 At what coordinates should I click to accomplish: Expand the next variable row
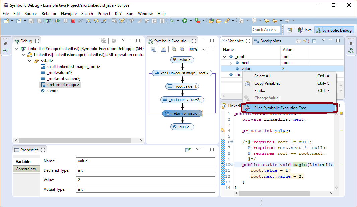pos(231,63)
